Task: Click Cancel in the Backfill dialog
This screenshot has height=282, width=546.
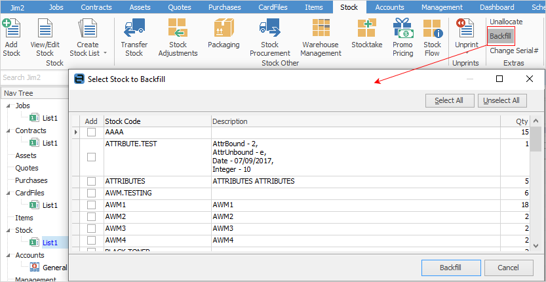Action: pos(508,268)
